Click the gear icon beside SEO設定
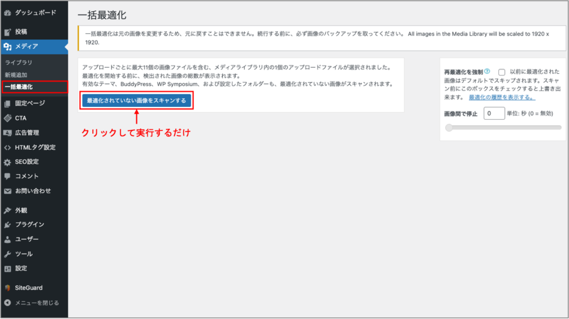569x319 pixels. point(7,162)
